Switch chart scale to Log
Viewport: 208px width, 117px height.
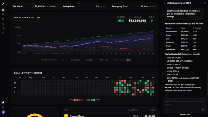coord(128,60)
